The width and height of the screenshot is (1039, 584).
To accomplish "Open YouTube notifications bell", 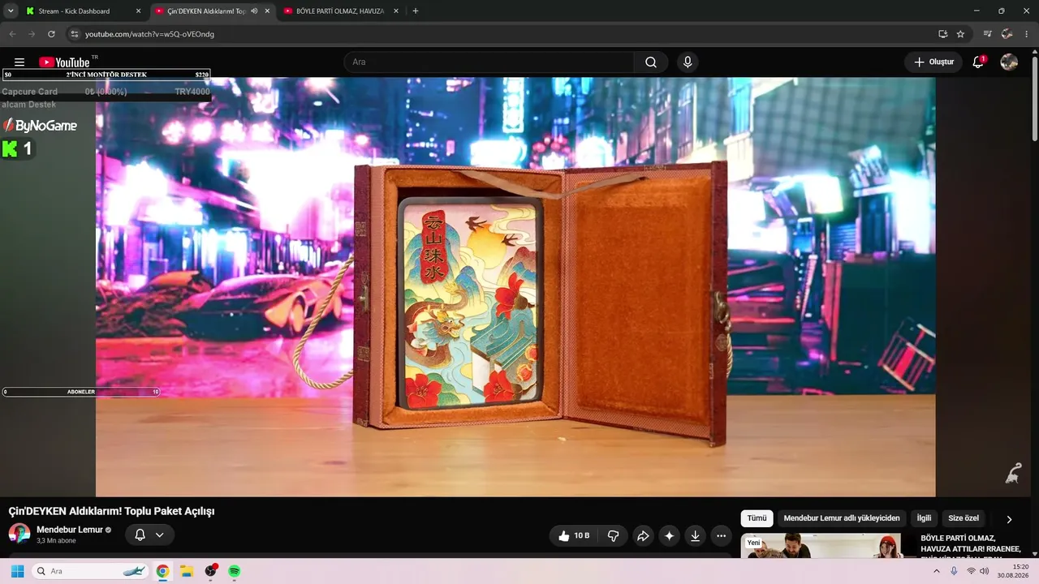I will coord(978,62).
